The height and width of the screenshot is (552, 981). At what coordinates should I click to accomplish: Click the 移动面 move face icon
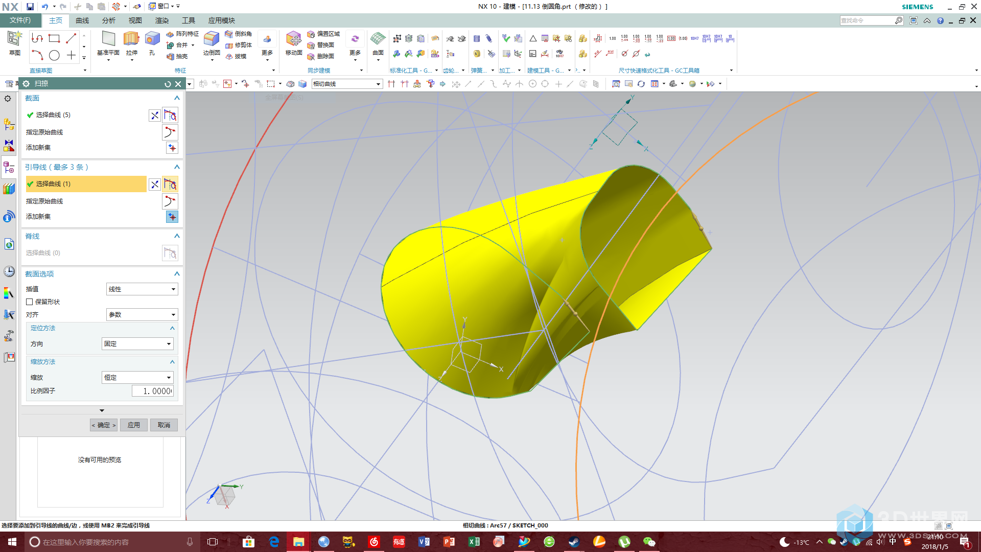coord(294,39)
